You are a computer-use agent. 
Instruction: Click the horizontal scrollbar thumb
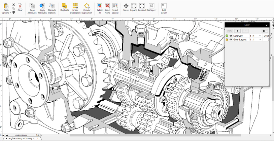pos(155,135)
